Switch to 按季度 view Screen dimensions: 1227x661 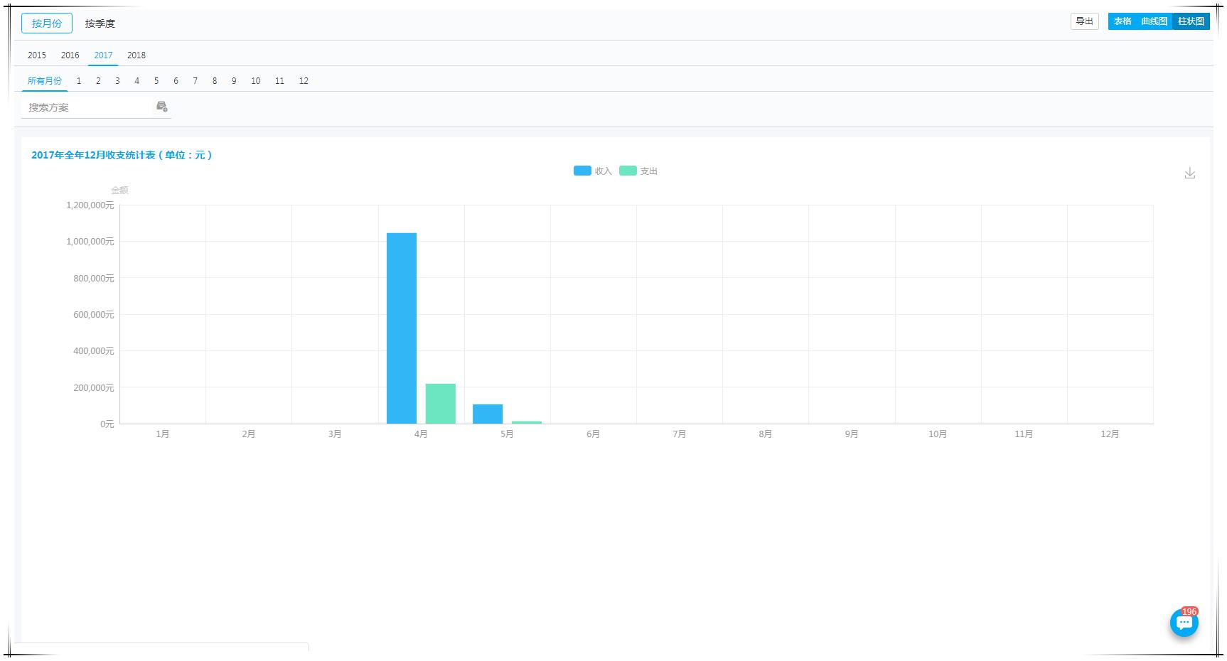tap(100, 23)
